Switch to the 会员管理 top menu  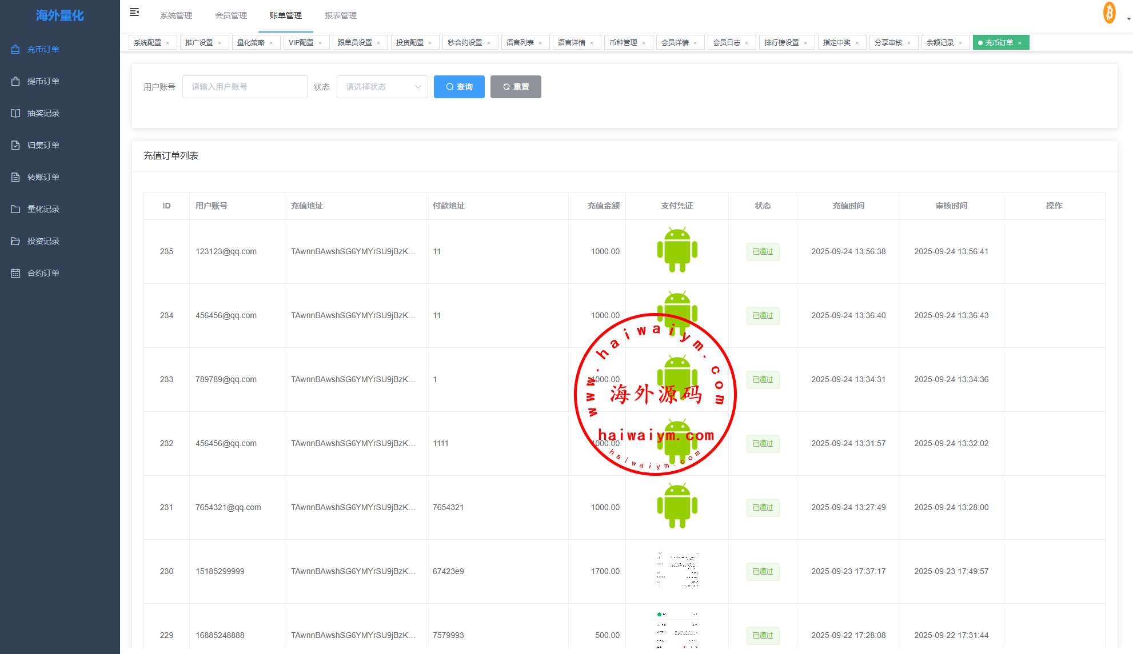(231, 15)
